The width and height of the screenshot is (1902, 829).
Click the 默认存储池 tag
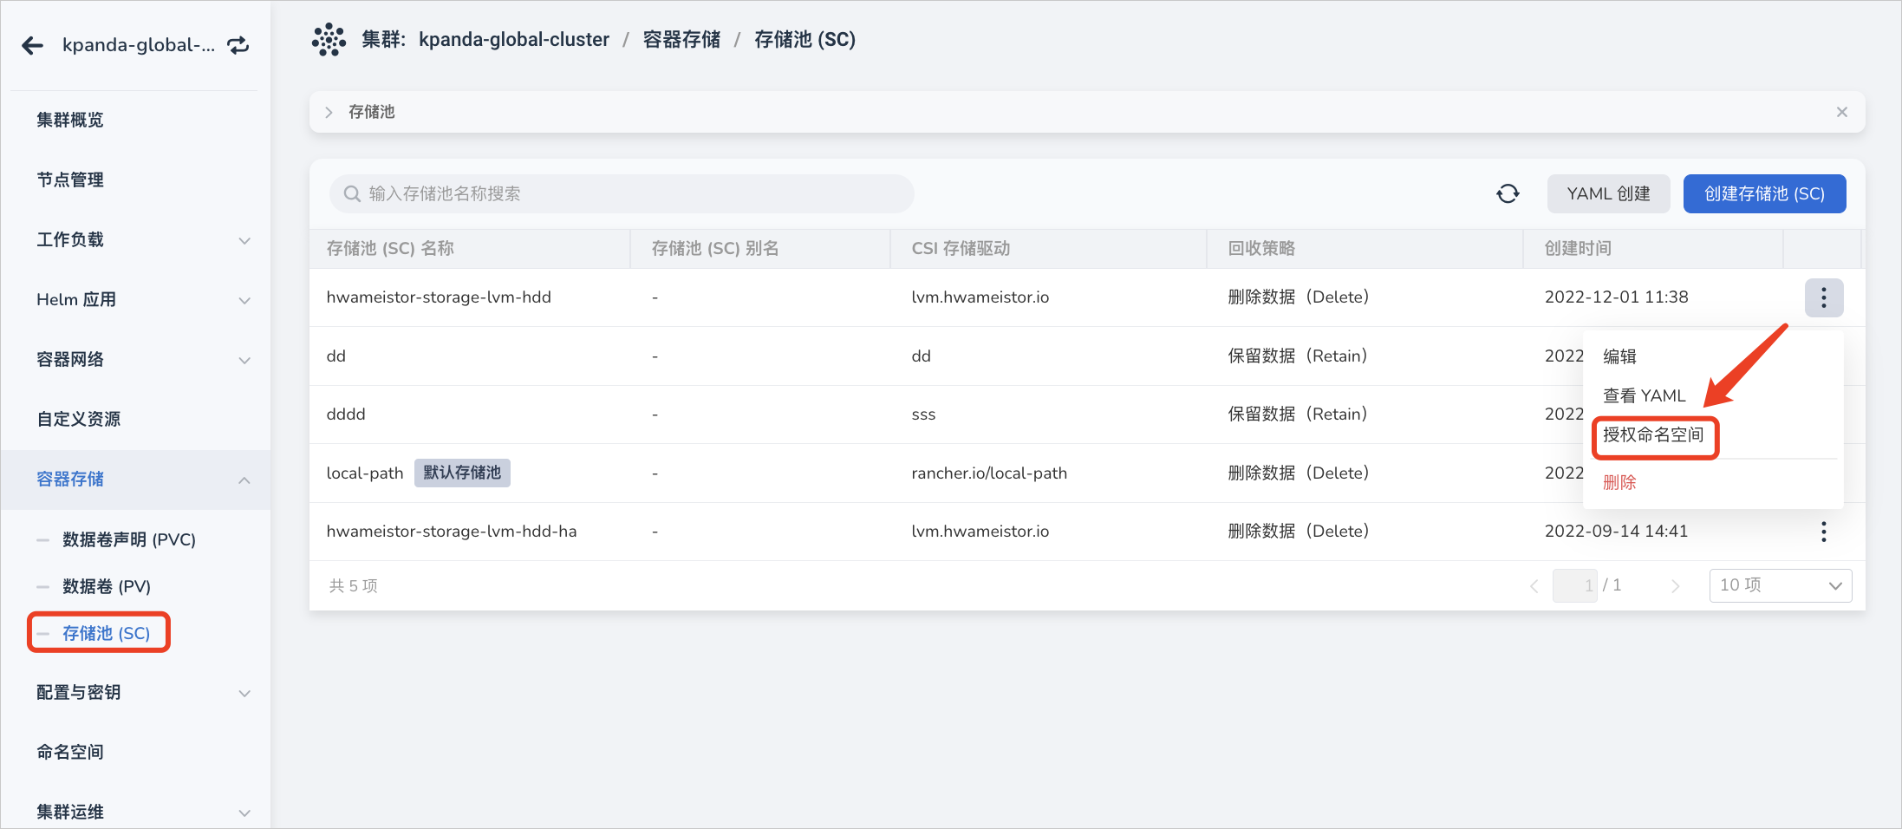[x=462, y=473]
